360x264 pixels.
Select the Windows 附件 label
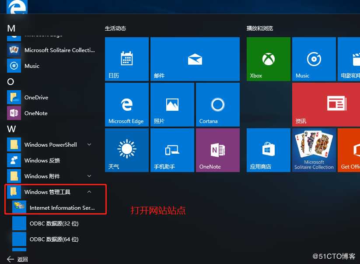[x=42, y=176]
